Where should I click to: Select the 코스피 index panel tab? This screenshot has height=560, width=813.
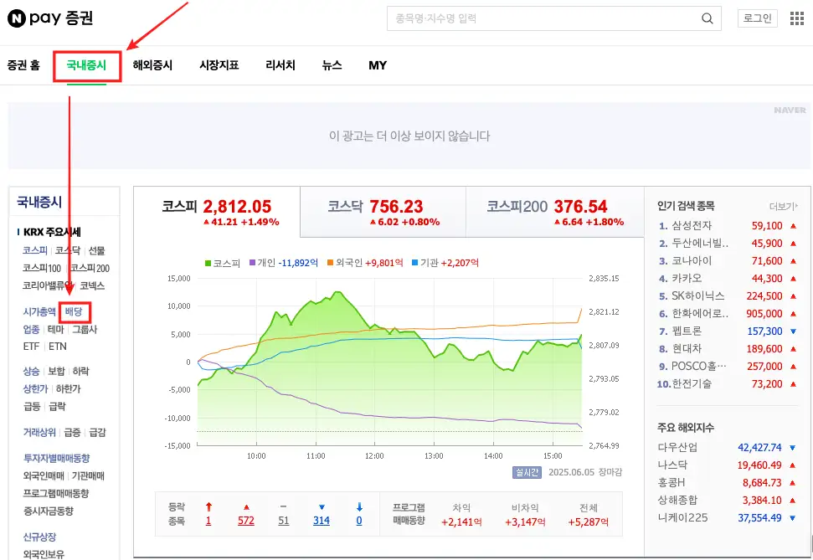click(x=217, y=212)
